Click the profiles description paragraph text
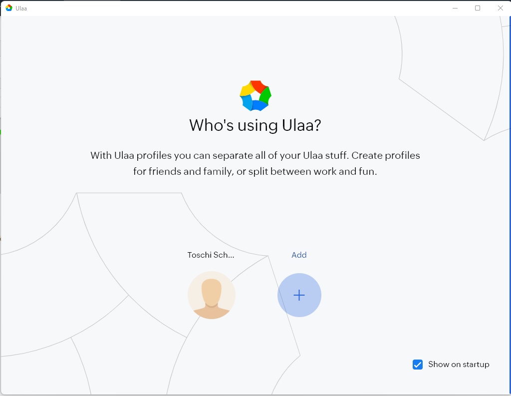The height and width of the screenshot is (396, 511). tap(255, 163)
